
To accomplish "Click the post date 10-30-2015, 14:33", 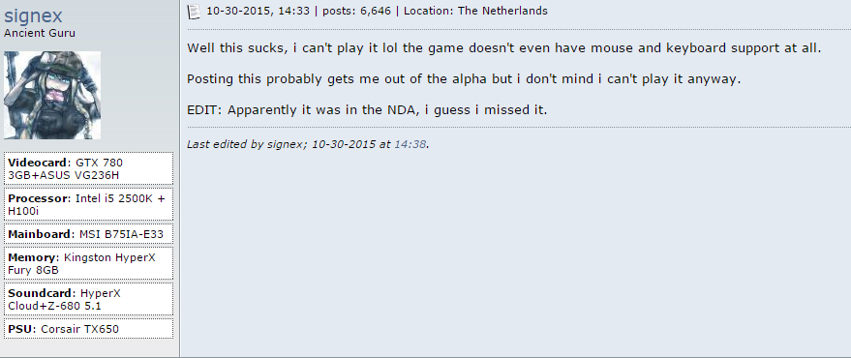I will pos(258,11).
